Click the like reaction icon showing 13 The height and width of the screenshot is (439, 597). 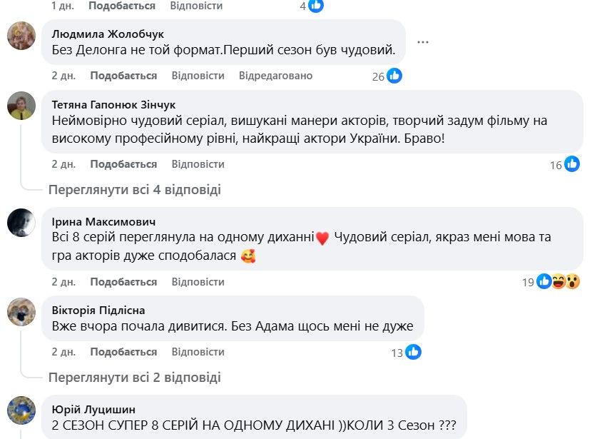pos(413,352)
